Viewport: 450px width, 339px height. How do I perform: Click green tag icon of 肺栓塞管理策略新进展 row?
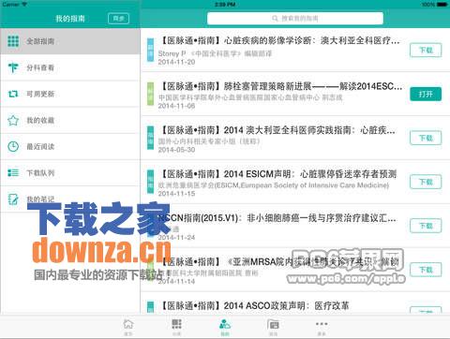(150, 94)
